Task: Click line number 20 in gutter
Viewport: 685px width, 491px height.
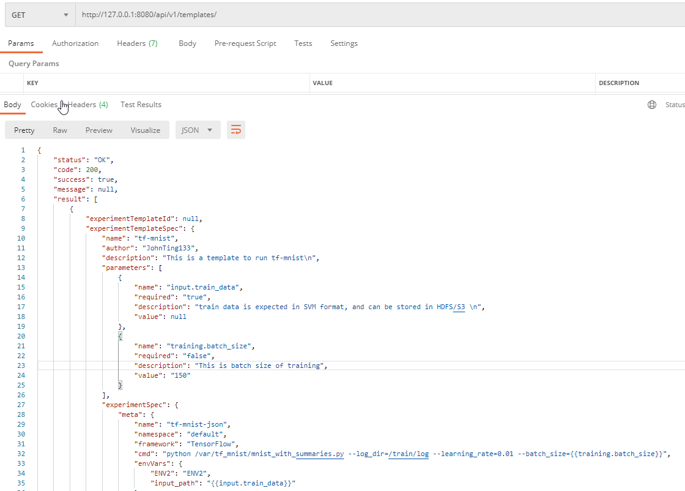Action: (21, 336)
